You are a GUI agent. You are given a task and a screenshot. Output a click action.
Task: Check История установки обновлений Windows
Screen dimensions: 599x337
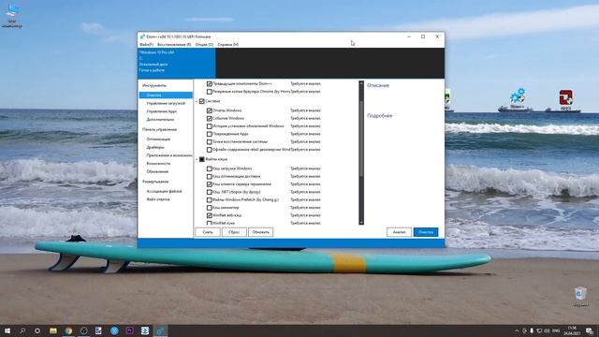coord(209,126)
